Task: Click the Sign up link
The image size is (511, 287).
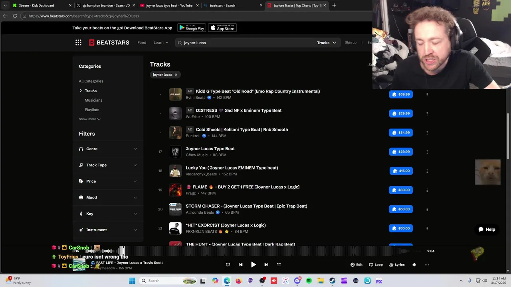Action: [351, 43]
